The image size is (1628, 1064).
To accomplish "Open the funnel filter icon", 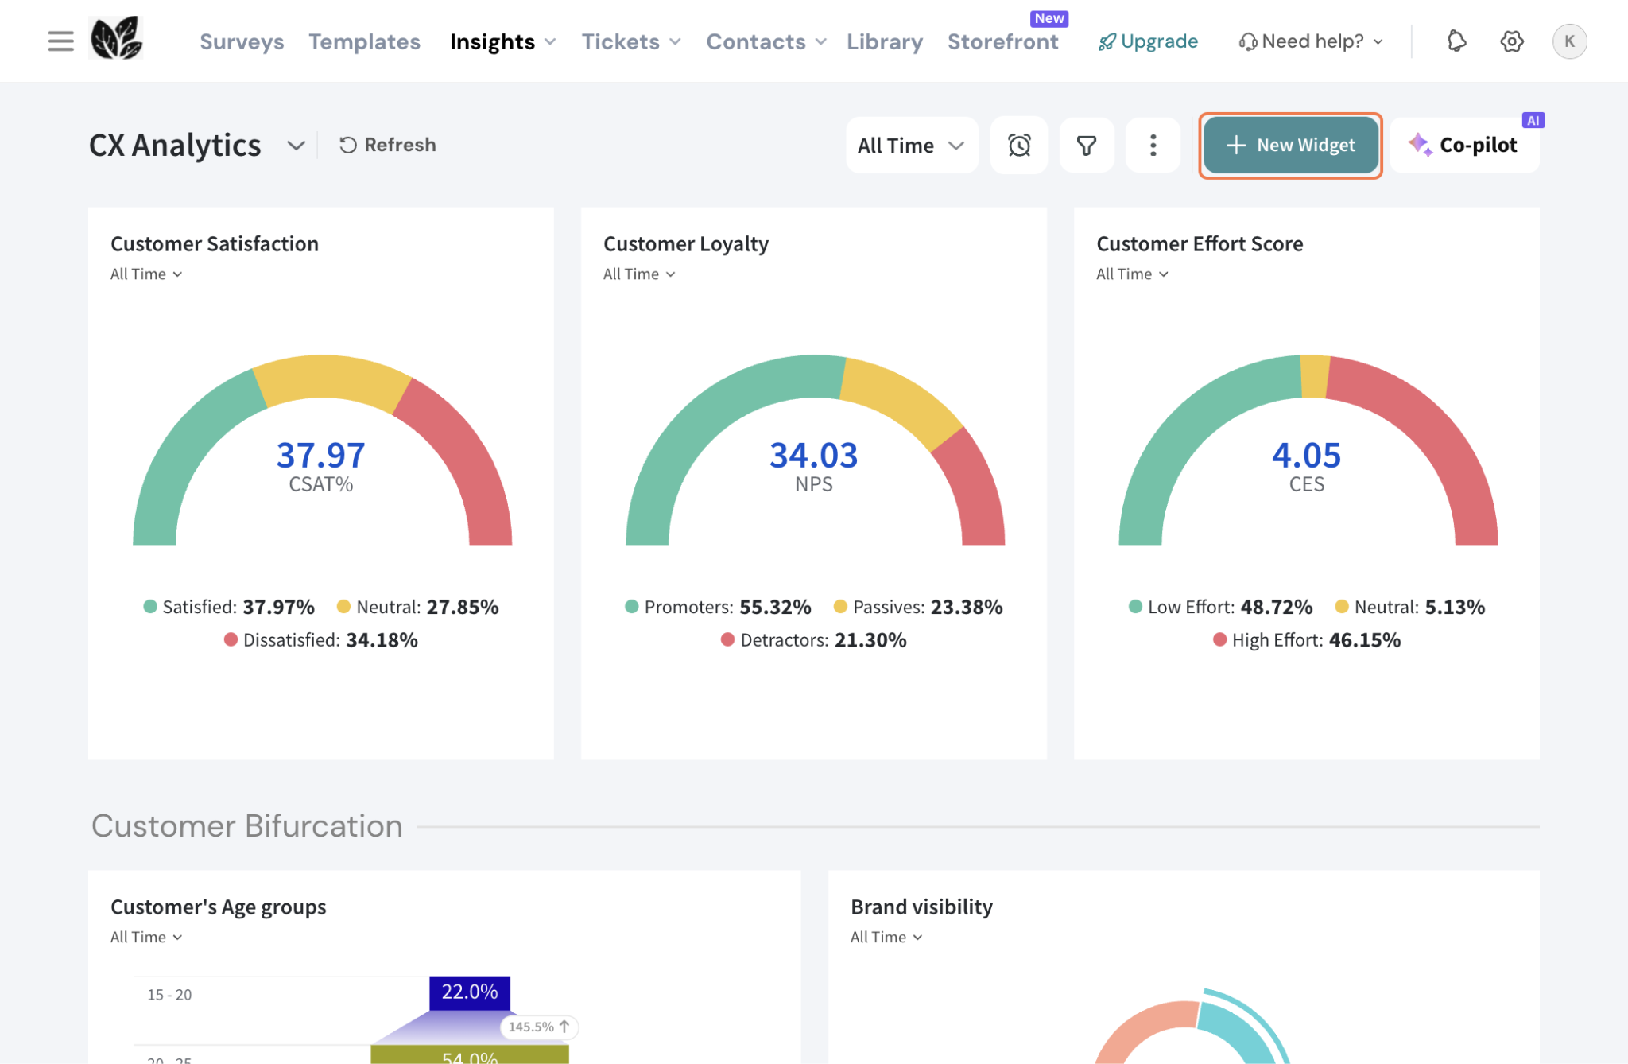I will coord(1086,145).
